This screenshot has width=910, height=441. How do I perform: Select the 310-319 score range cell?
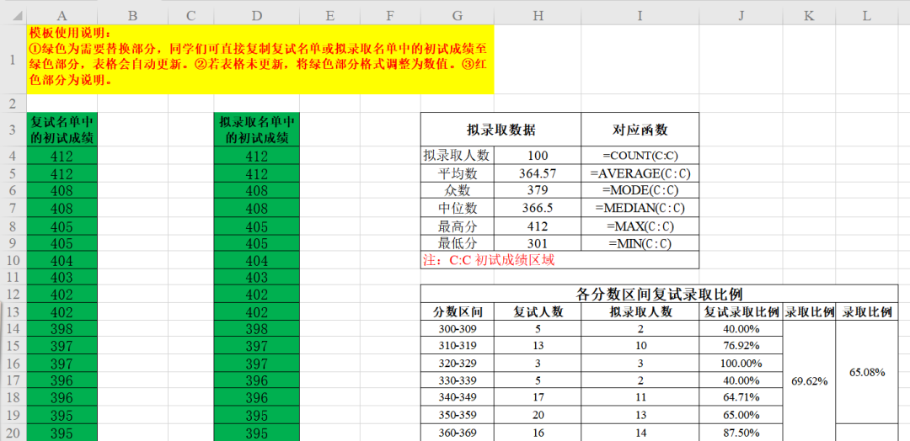pyautogui.click(x=458, y=347)
